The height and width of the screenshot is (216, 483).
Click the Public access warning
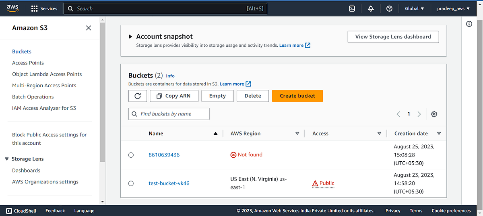point(323,183)
